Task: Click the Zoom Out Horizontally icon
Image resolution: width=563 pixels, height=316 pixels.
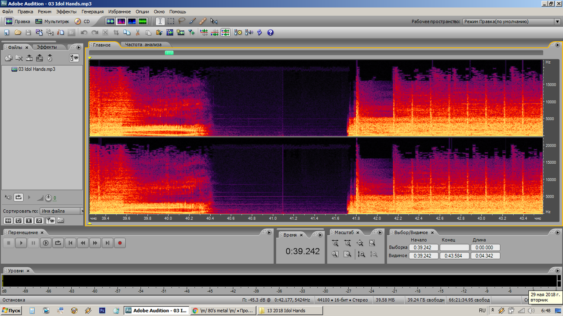Action: tap(347, 243)
